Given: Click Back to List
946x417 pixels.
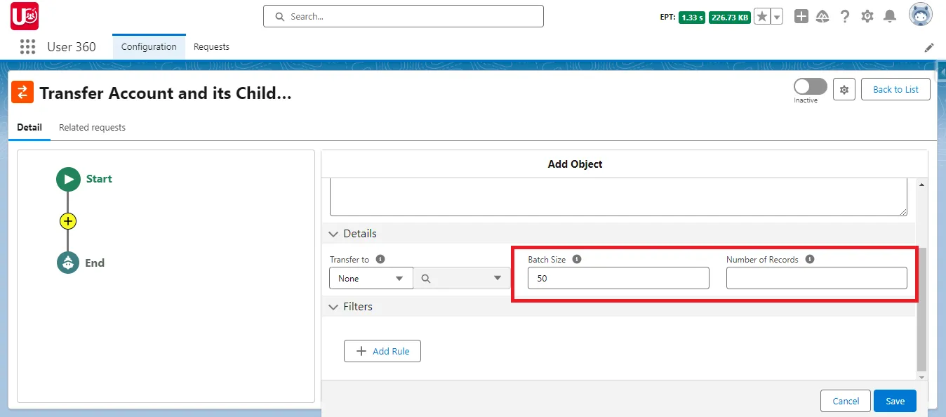Looking at the screenshot, I should click(x=895, y=89).
